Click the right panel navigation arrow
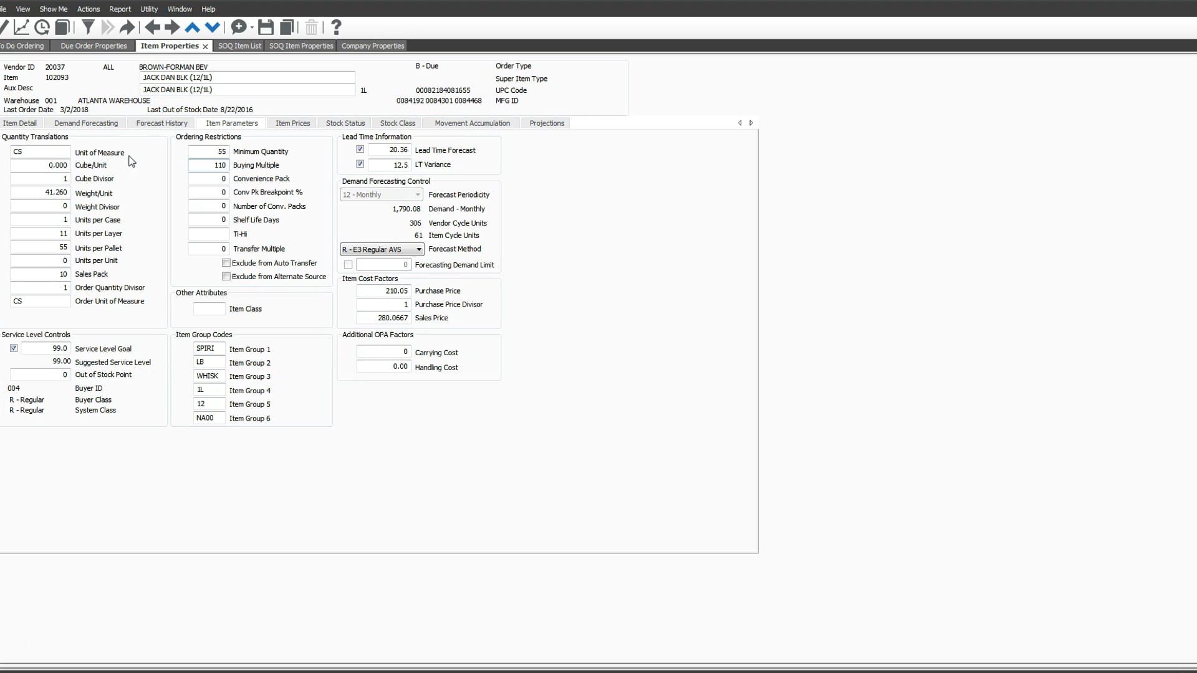 click(x=751, y=121)
